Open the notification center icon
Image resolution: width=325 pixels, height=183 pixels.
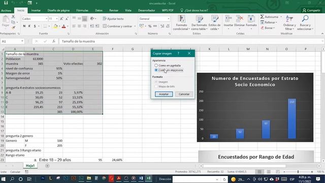click(x=318, y=179)
